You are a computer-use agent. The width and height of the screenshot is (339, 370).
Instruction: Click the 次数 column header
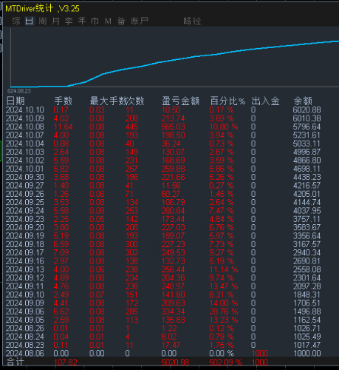tap(135, 101)
